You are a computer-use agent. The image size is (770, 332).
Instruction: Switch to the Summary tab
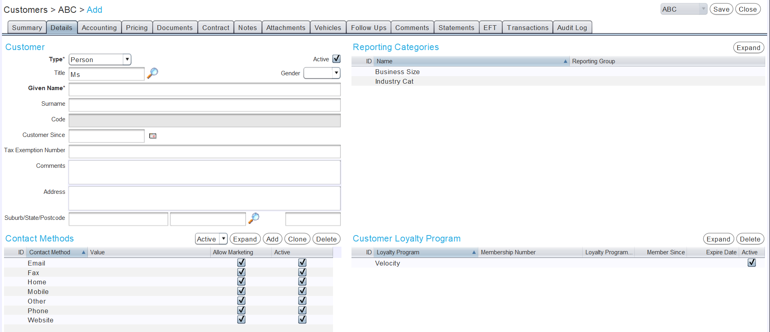pos(27,28)
